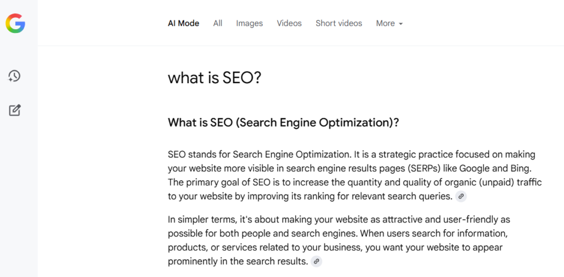Open source link icon after 'search results'

[x=316, y=261]
